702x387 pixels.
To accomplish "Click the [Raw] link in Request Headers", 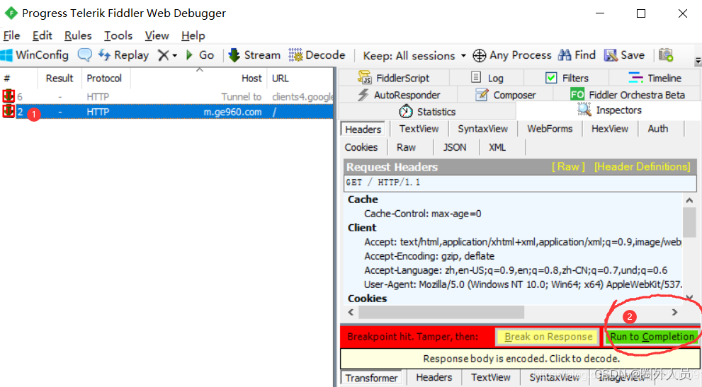I will click(568, 167).
